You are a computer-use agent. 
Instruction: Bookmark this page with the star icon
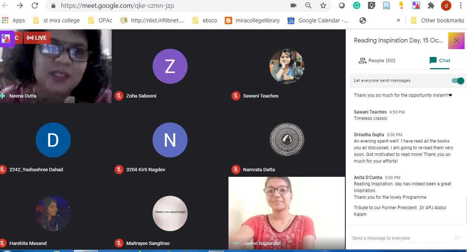point(323,6)
